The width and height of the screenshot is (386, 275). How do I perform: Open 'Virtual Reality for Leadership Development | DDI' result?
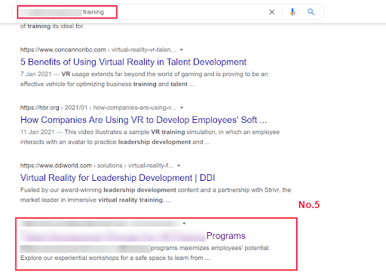118,178
